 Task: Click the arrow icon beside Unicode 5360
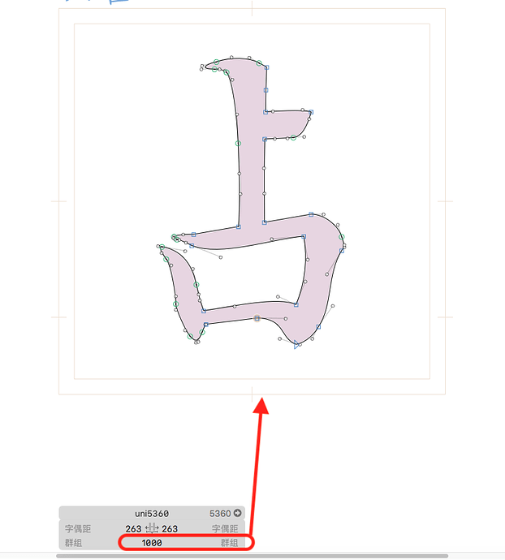tap(237, 513)
